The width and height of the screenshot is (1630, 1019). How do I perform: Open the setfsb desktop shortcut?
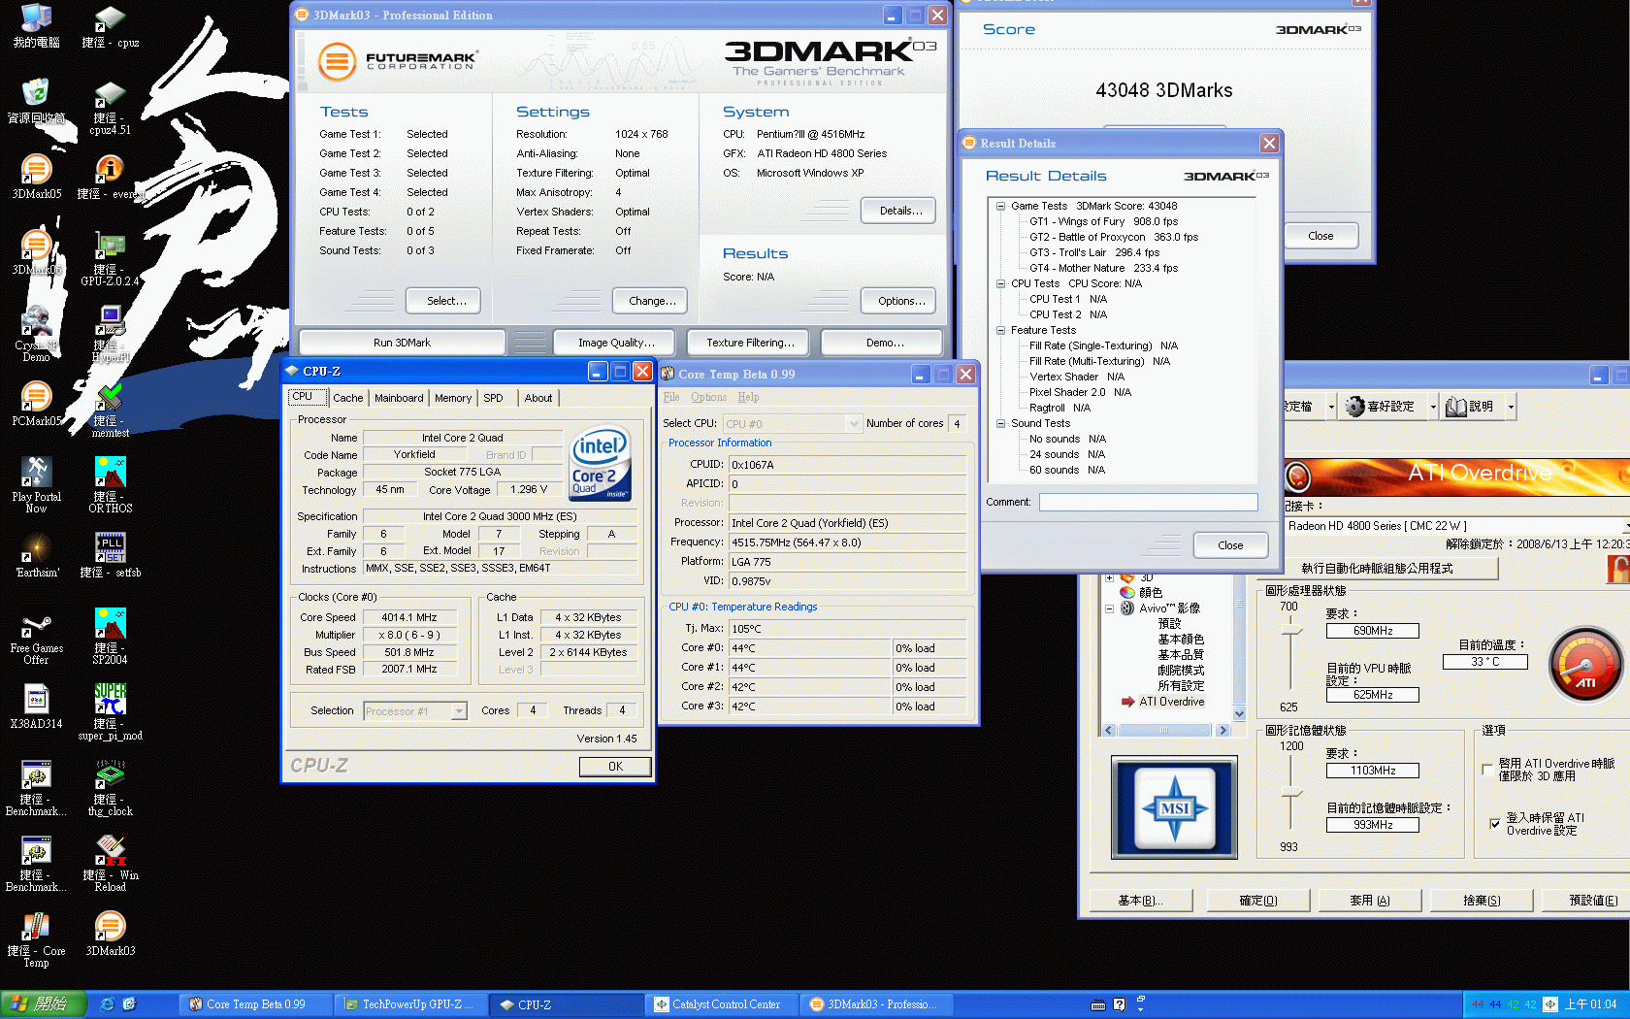pyautogui.click(x=110, y=554)
